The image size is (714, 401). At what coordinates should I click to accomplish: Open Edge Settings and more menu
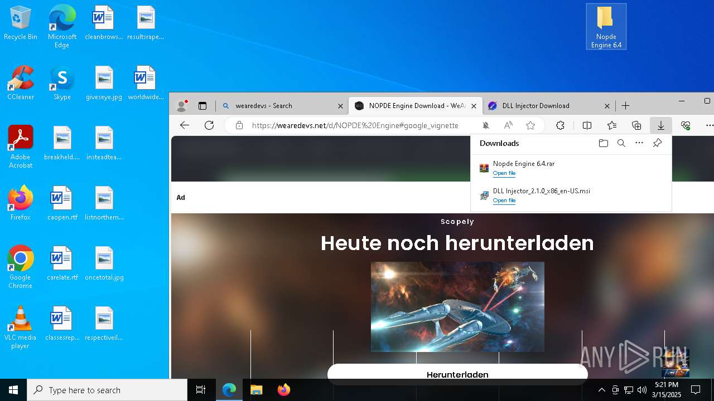click(x=709, y=125)
